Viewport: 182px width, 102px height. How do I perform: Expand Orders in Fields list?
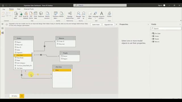click(152, 36)
